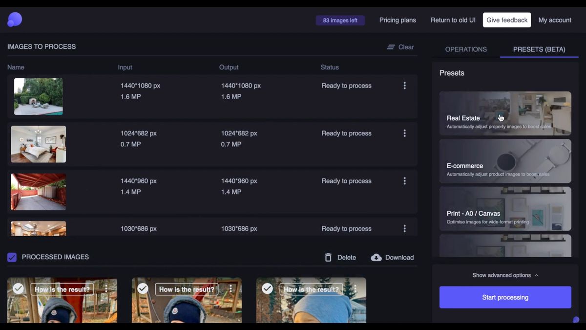Image resolution: width=586 pixels, height=330 pixels.
Task: Open the three-dot menu for the 1024*682 image
Action: tap(404, 133)
